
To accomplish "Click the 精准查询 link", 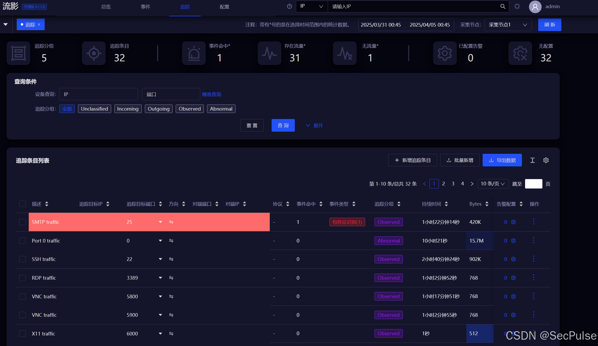I will click(x=211, y=94).
